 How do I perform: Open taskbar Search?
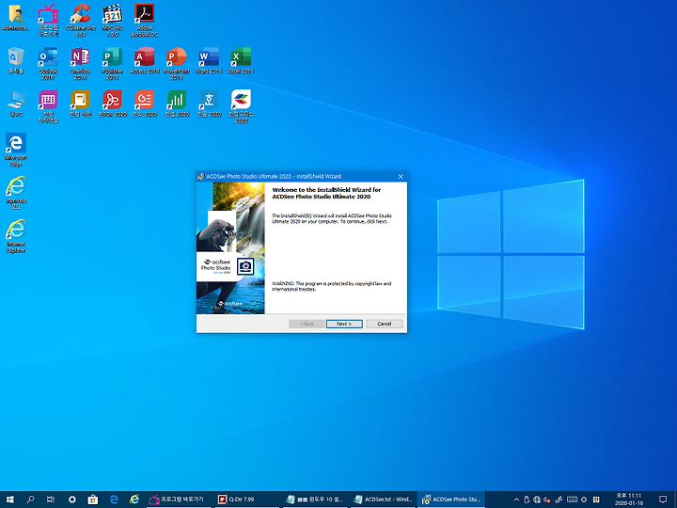pos(30,500)
